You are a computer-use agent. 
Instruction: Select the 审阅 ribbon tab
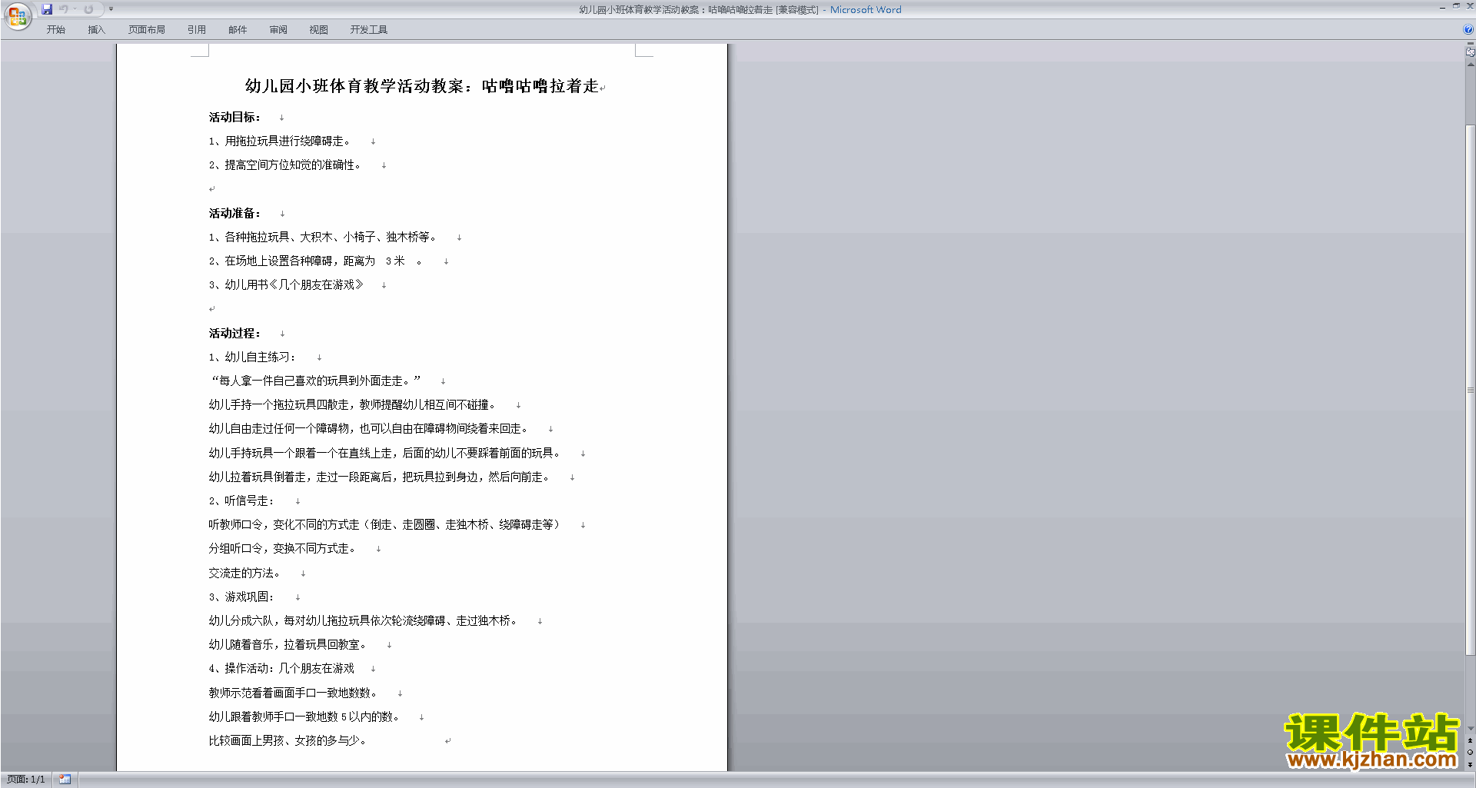click(x=278, y=30)
